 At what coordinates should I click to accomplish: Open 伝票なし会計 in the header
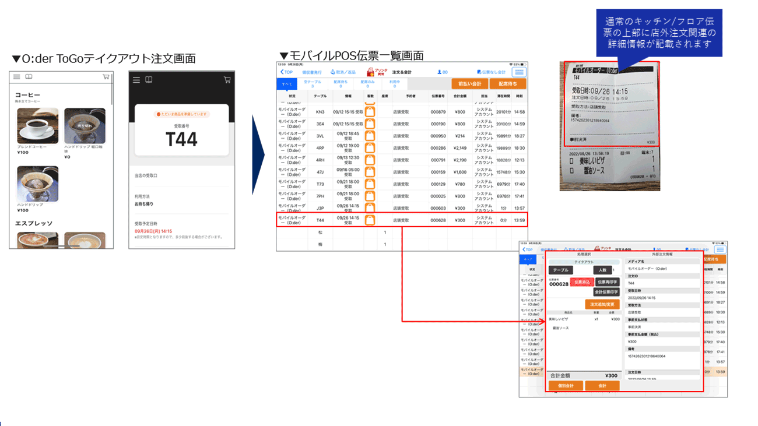(491, 72)
